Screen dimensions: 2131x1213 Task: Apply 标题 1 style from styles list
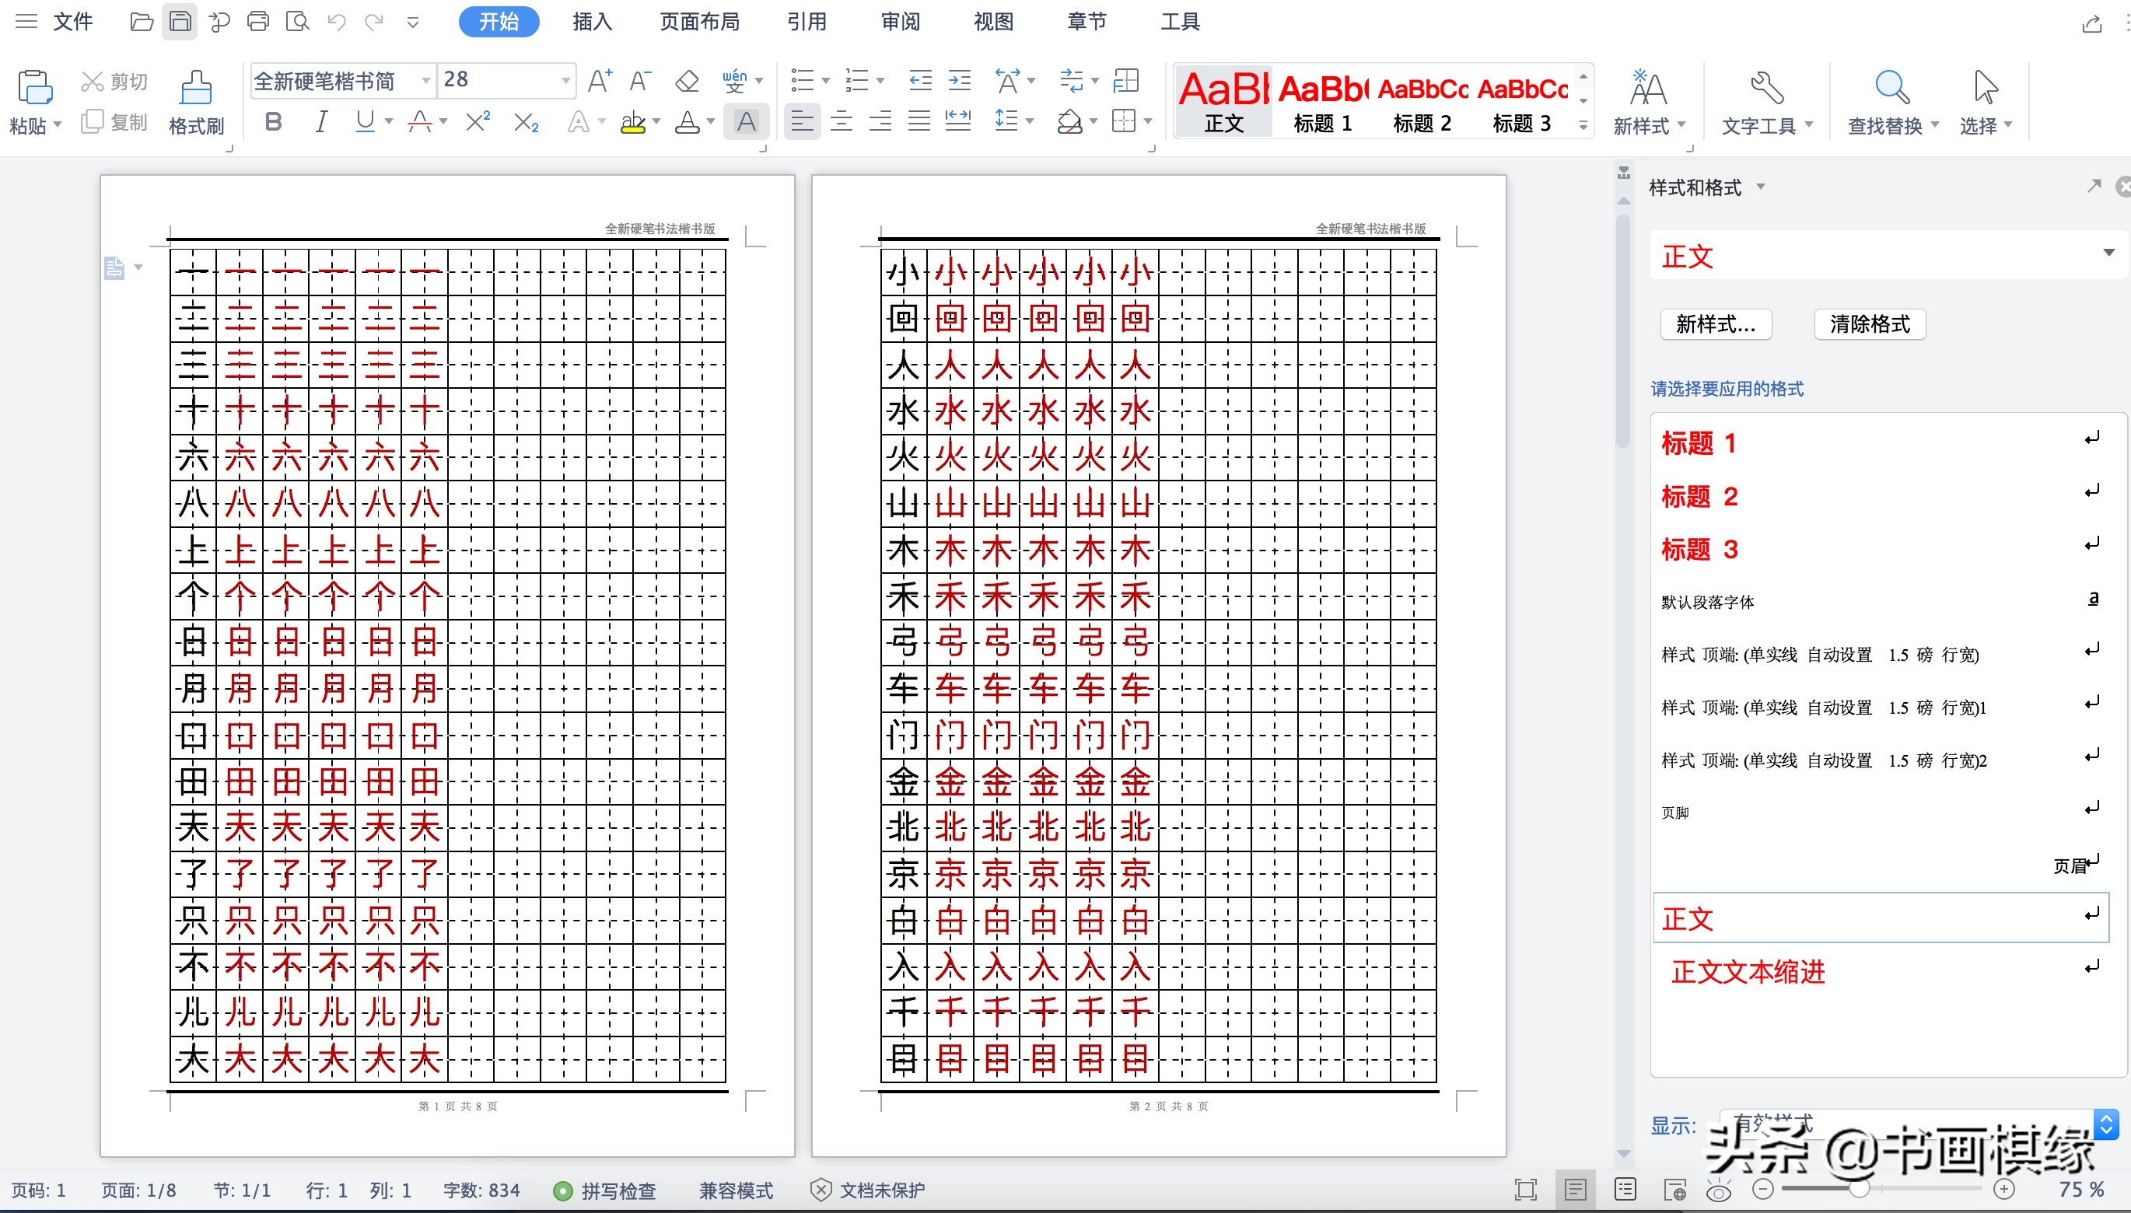click(x=1881, y=442)
